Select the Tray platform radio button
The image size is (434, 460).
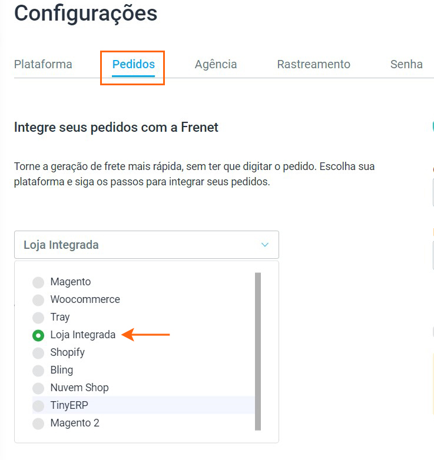click(38, 318)
